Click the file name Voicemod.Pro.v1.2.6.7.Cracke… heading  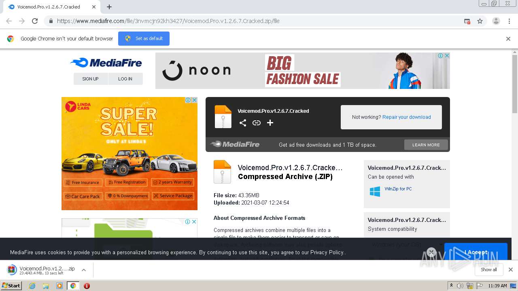[290, 168]
